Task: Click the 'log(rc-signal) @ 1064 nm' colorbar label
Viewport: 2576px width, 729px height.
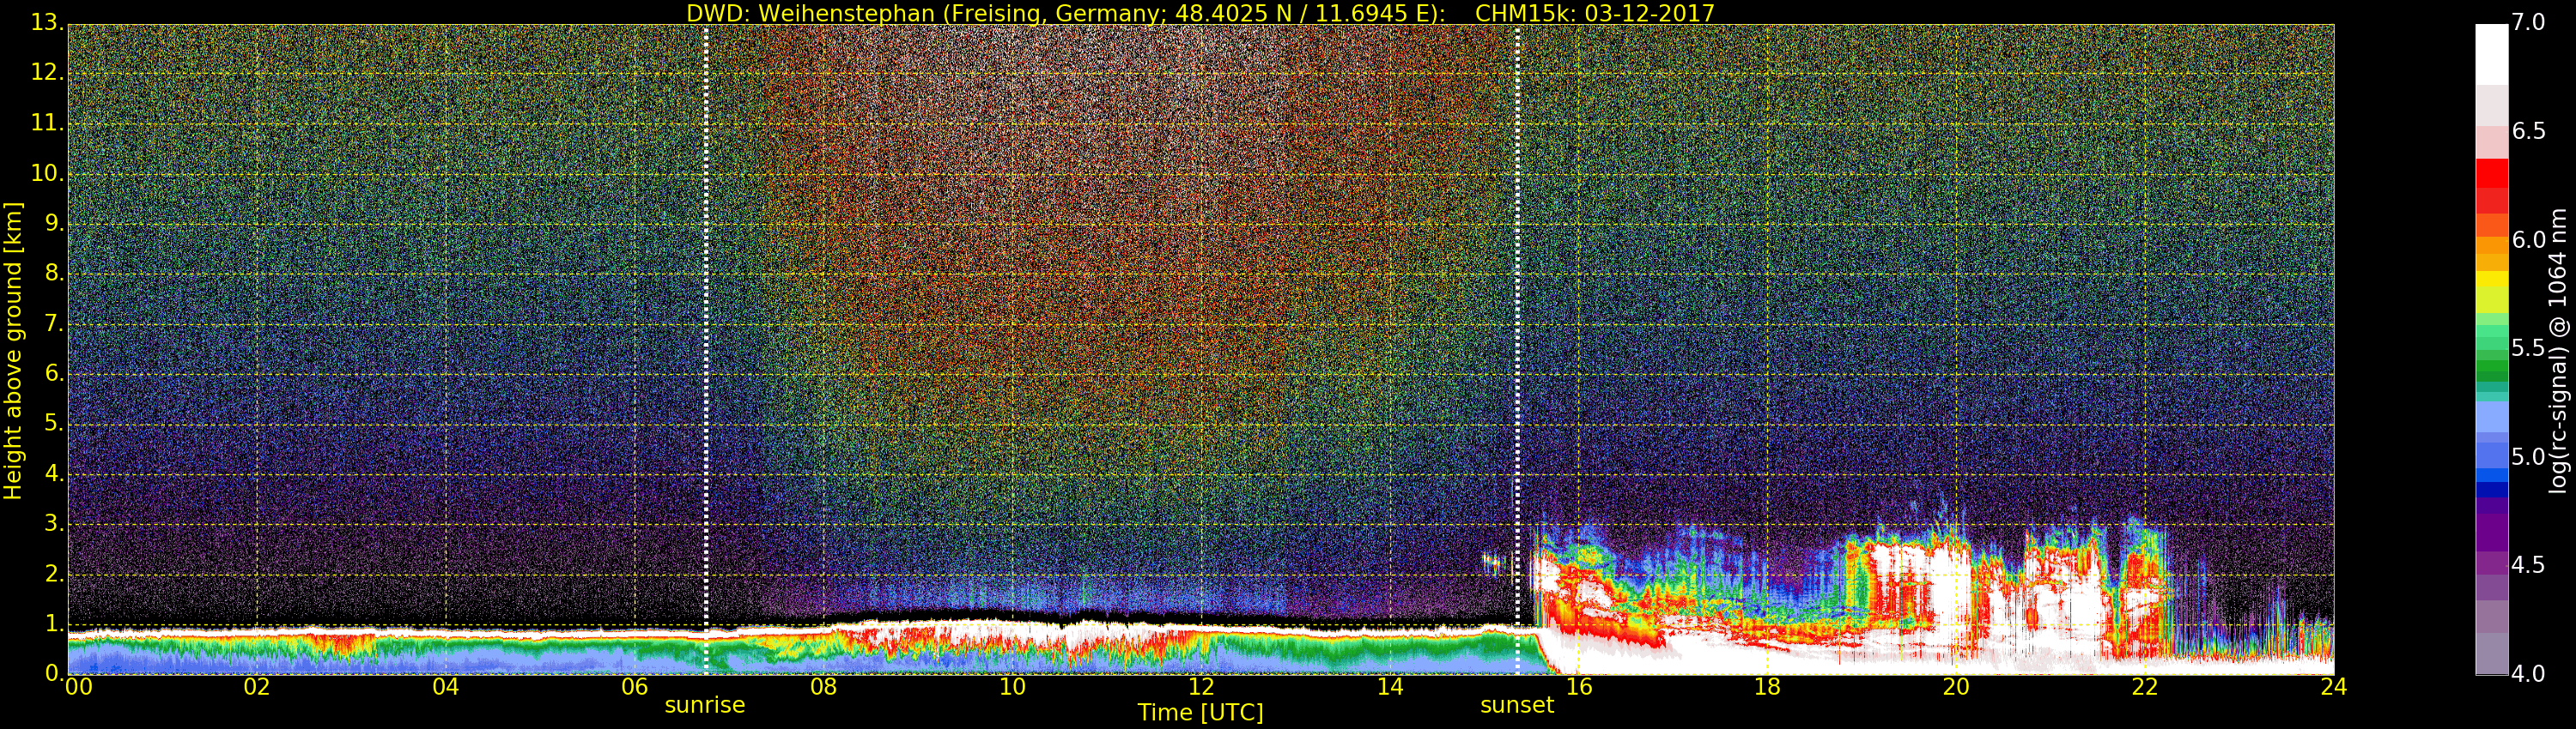Action: click(x=2558, y=350)
